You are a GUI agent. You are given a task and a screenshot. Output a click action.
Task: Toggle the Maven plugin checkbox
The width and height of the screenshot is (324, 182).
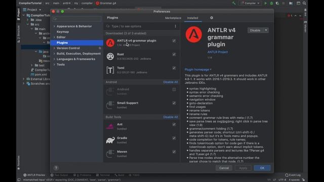point(174,152)
